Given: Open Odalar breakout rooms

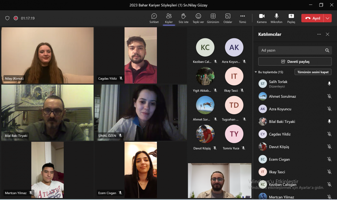Looking at the screenshot, I should (228, 18).
